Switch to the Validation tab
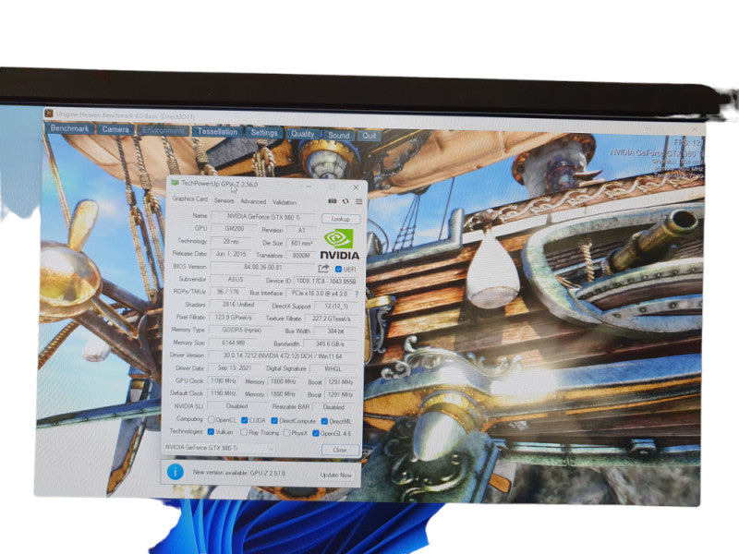The height and width of the screenshot is (554, 739). (x=285, y=202)
